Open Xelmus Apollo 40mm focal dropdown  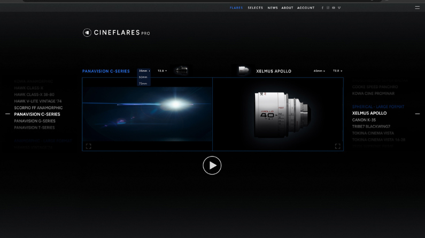[x=319, y=71]
